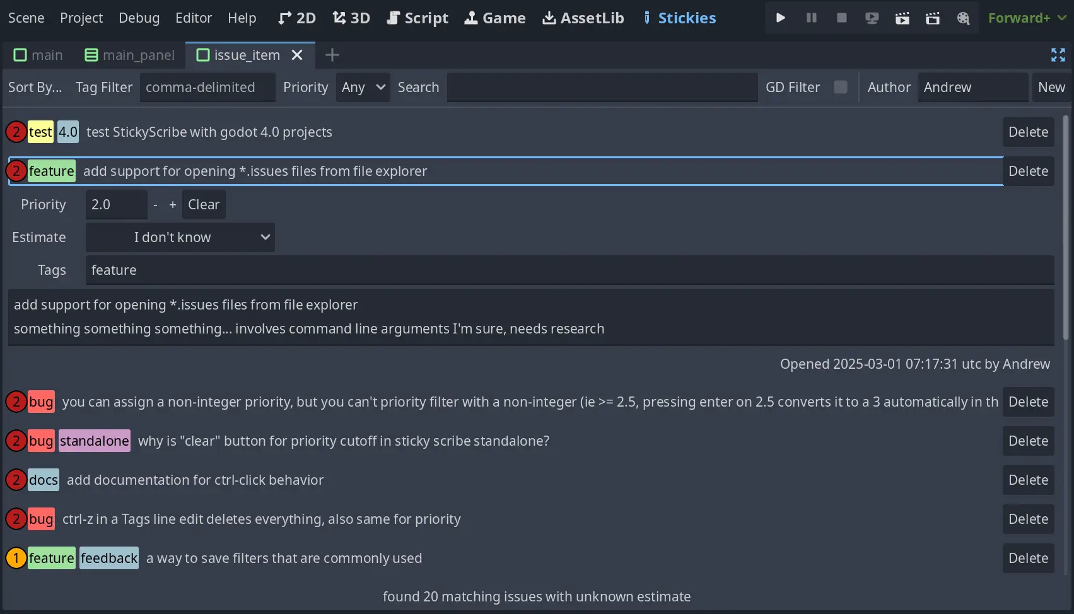Delete the ctrl-z Tags line edit issue
This screenshot has width=1074, height=614.
(1028, 519)
